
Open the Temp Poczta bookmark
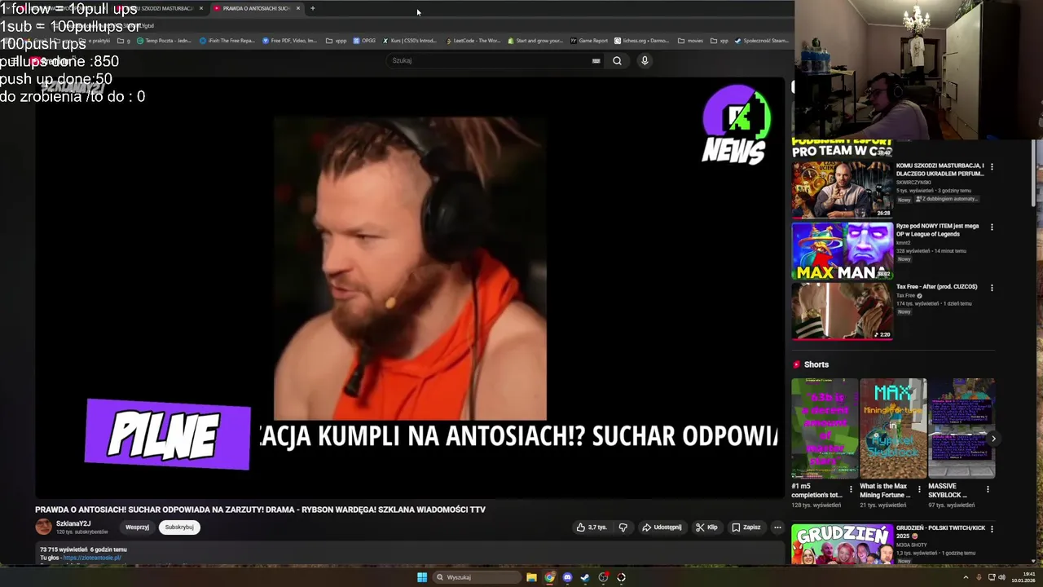(164, 40)
